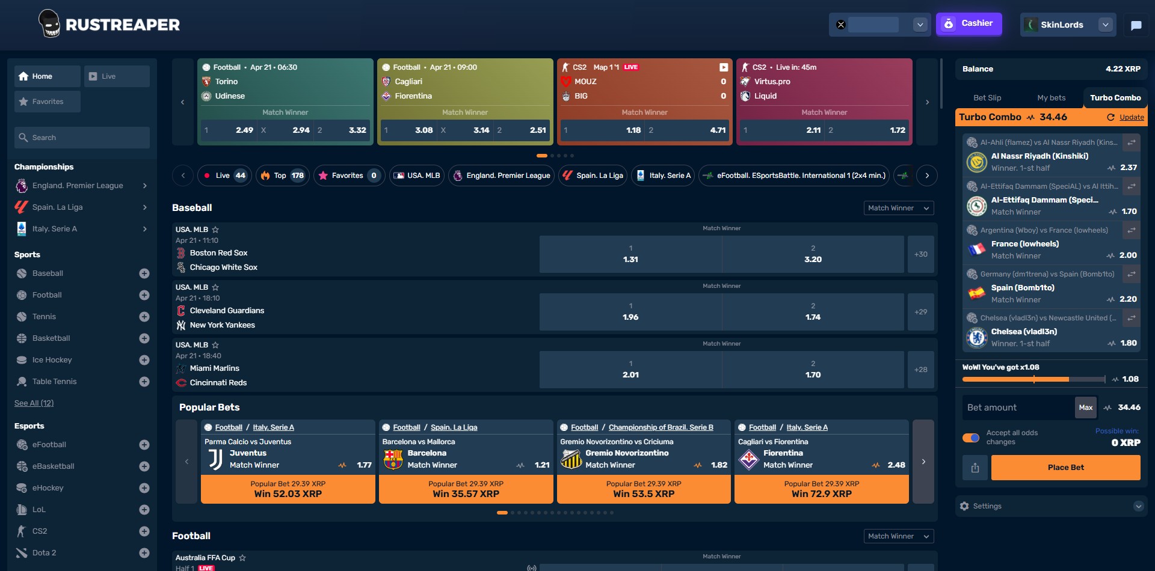The width and height of the screenshot is (1155, 571).
Task: Adjust the combo multiplier slider
Action: point(1033,379)
